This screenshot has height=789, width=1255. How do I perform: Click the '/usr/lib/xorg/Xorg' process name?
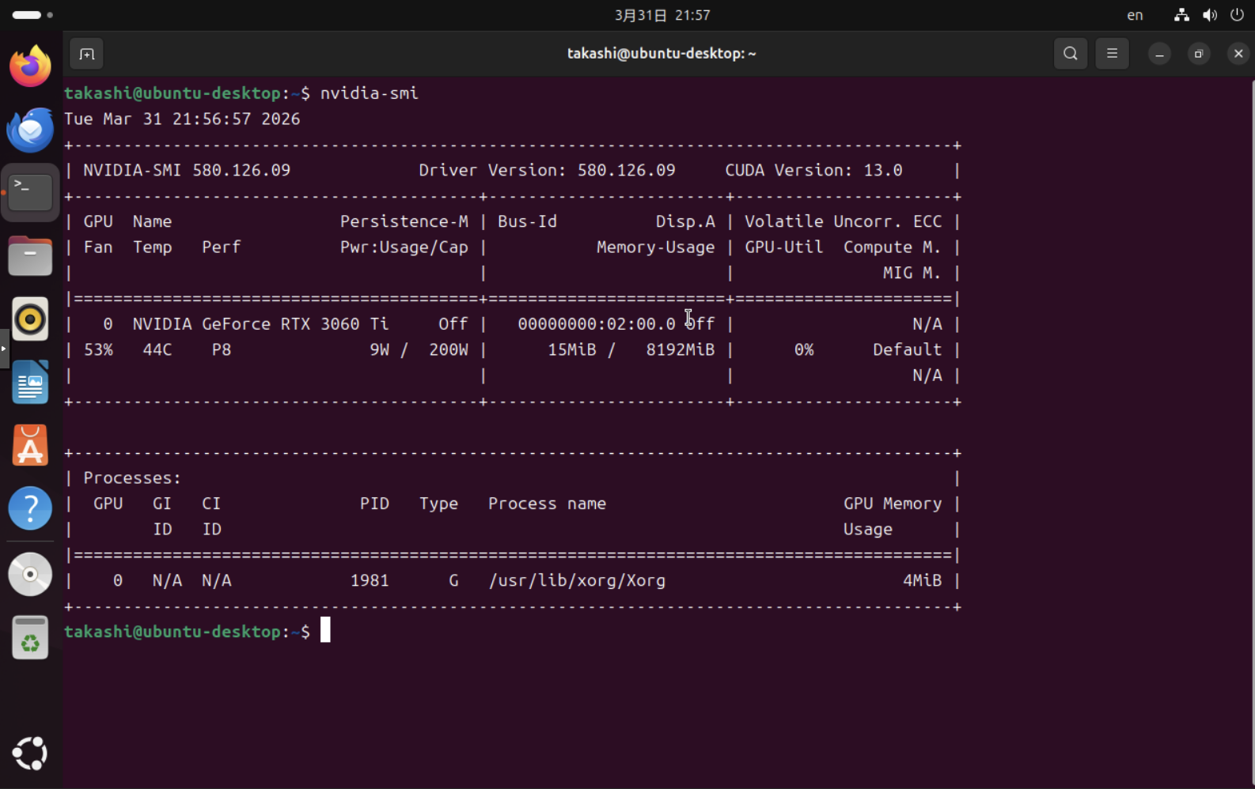point(577,580)
